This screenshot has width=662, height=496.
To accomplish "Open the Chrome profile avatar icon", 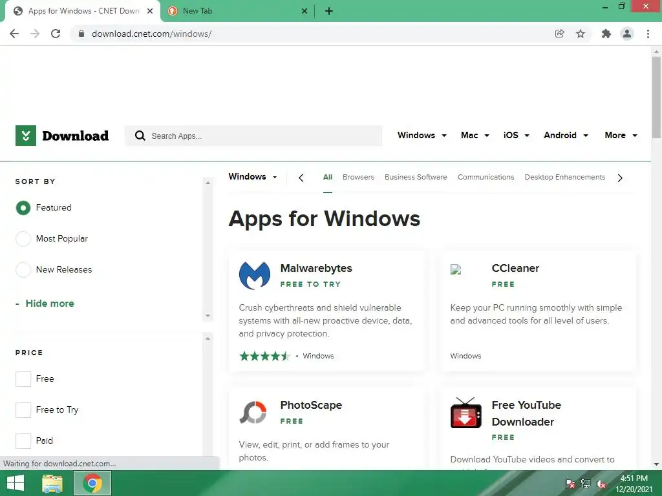I will [627, 34].
